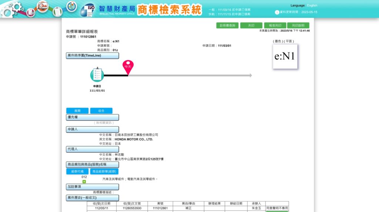Click agent name 林志剛
This screenshot has height=212, width=379.
119,154
